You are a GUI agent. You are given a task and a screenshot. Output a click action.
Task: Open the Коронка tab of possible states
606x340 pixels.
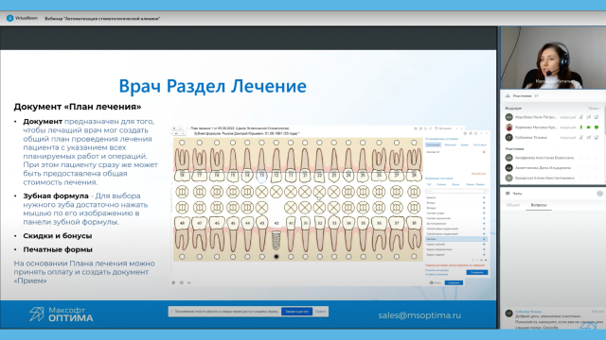441,185
